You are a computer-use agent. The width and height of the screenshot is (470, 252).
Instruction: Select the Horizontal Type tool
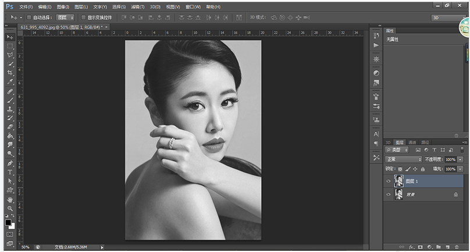[10, 172]
